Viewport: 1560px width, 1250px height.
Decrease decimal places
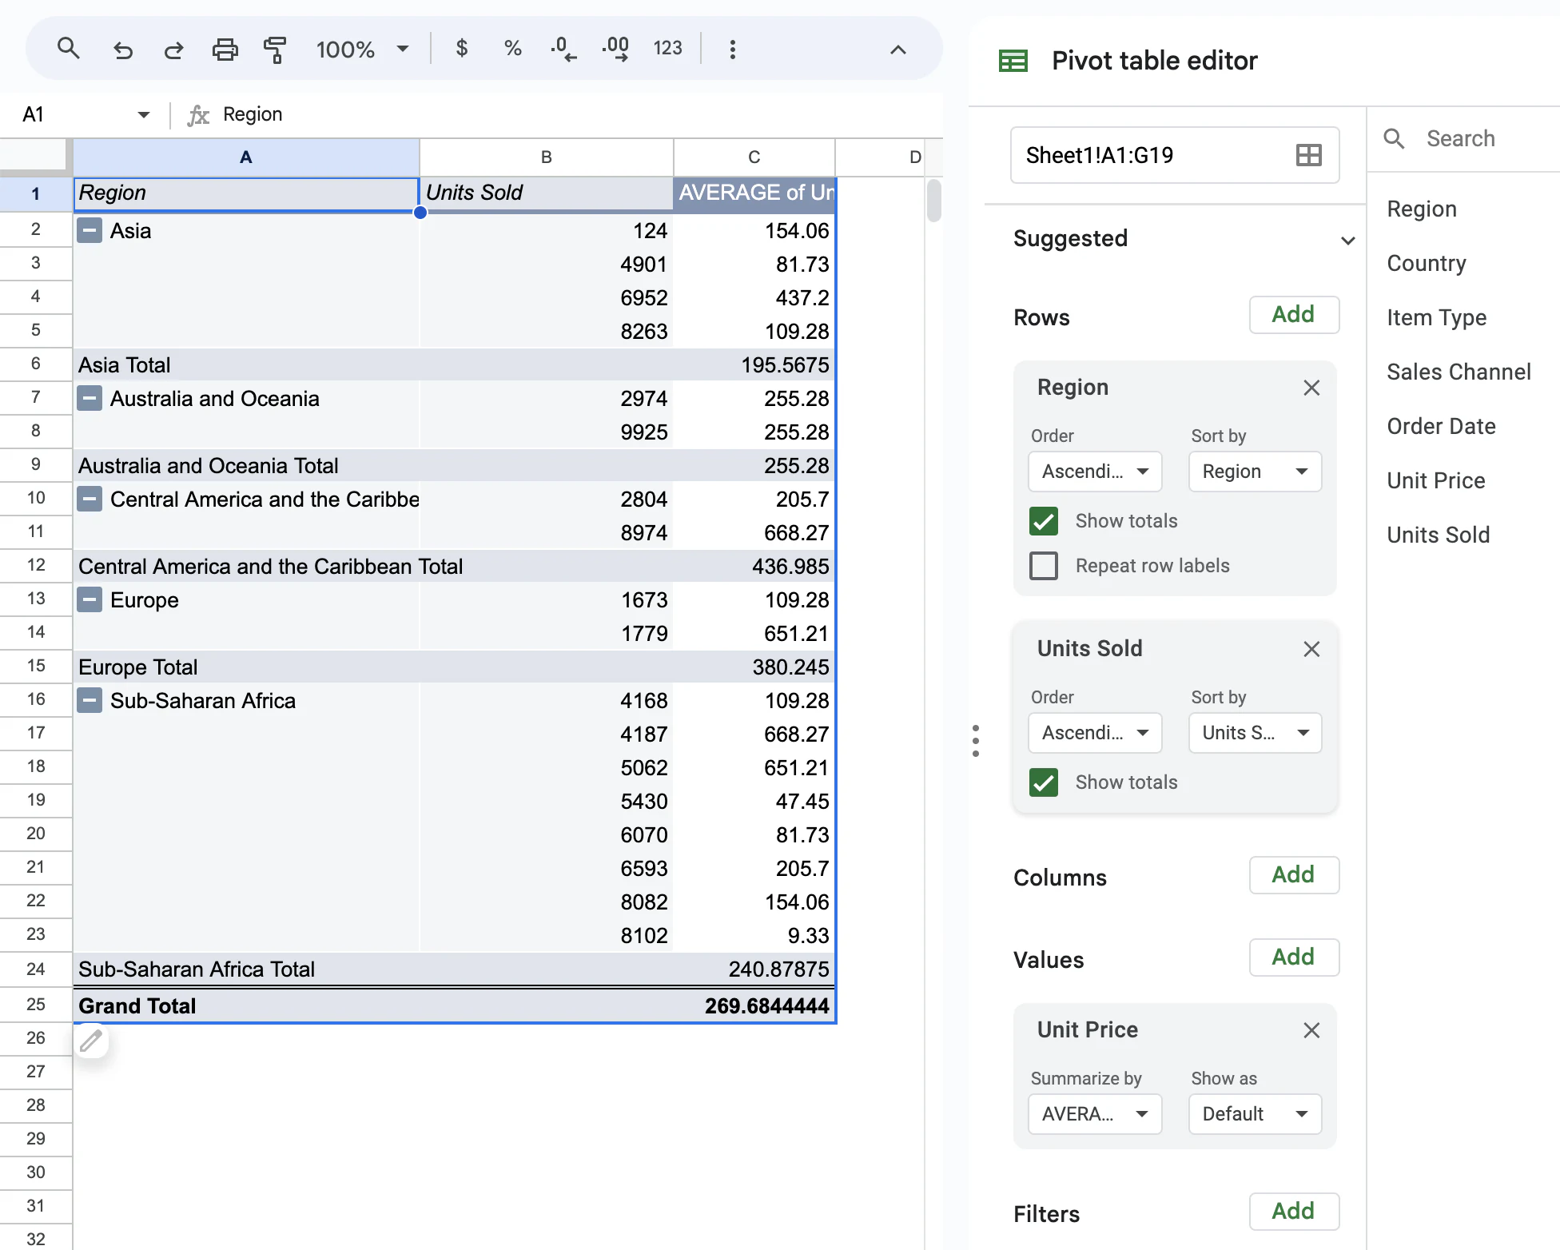[563, 49]
